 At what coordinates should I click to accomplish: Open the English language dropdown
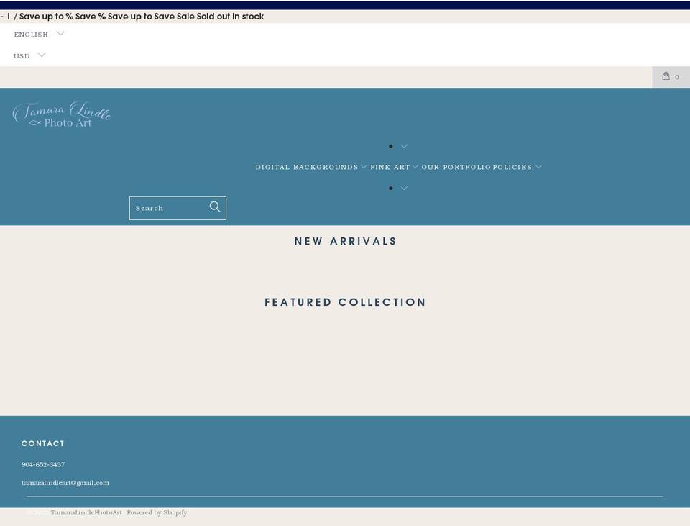point(39,34)
